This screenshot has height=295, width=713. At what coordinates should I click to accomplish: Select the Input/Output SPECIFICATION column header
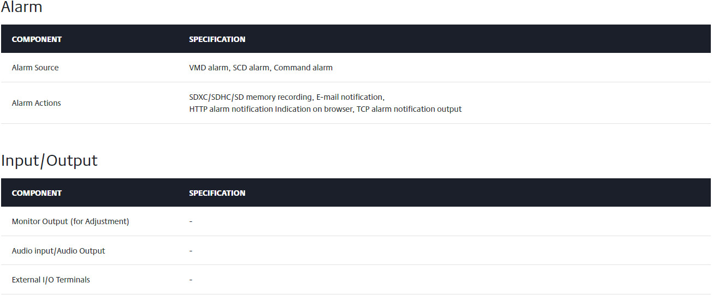(217, 193)
